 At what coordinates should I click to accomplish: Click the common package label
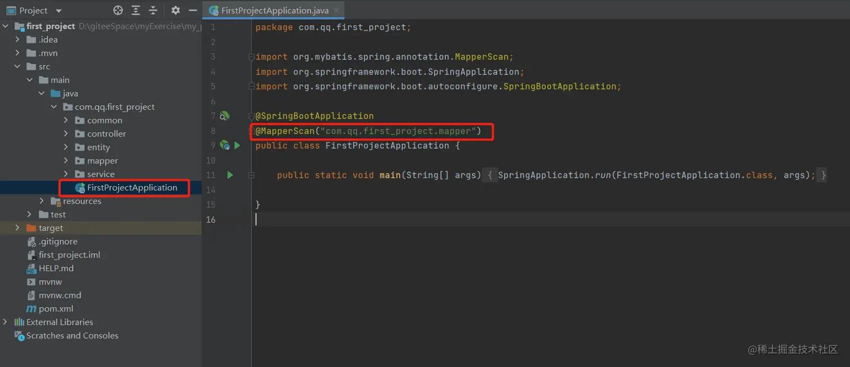pyautogui.click(x=105, y=120)
